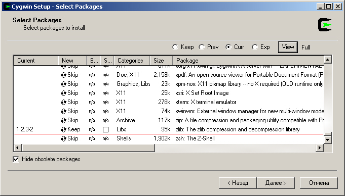
Task: Click the Package column header
Action: click(248, 61)
